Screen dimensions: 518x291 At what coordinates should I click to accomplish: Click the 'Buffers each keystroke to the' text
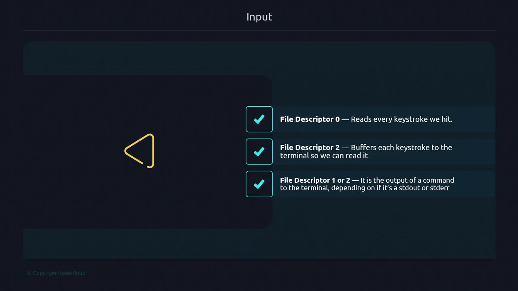tap(401, 148)
